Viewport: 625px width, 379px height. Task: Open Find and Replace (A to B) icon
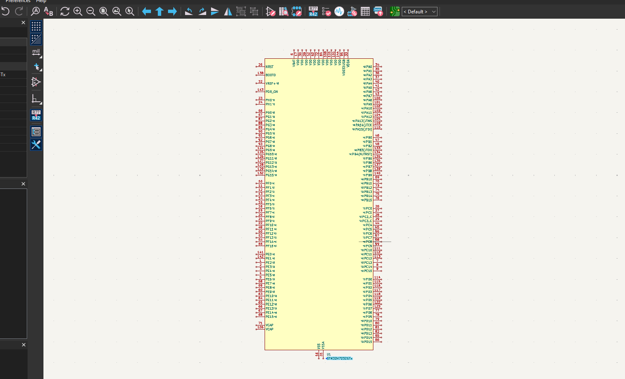coord(48,11)
